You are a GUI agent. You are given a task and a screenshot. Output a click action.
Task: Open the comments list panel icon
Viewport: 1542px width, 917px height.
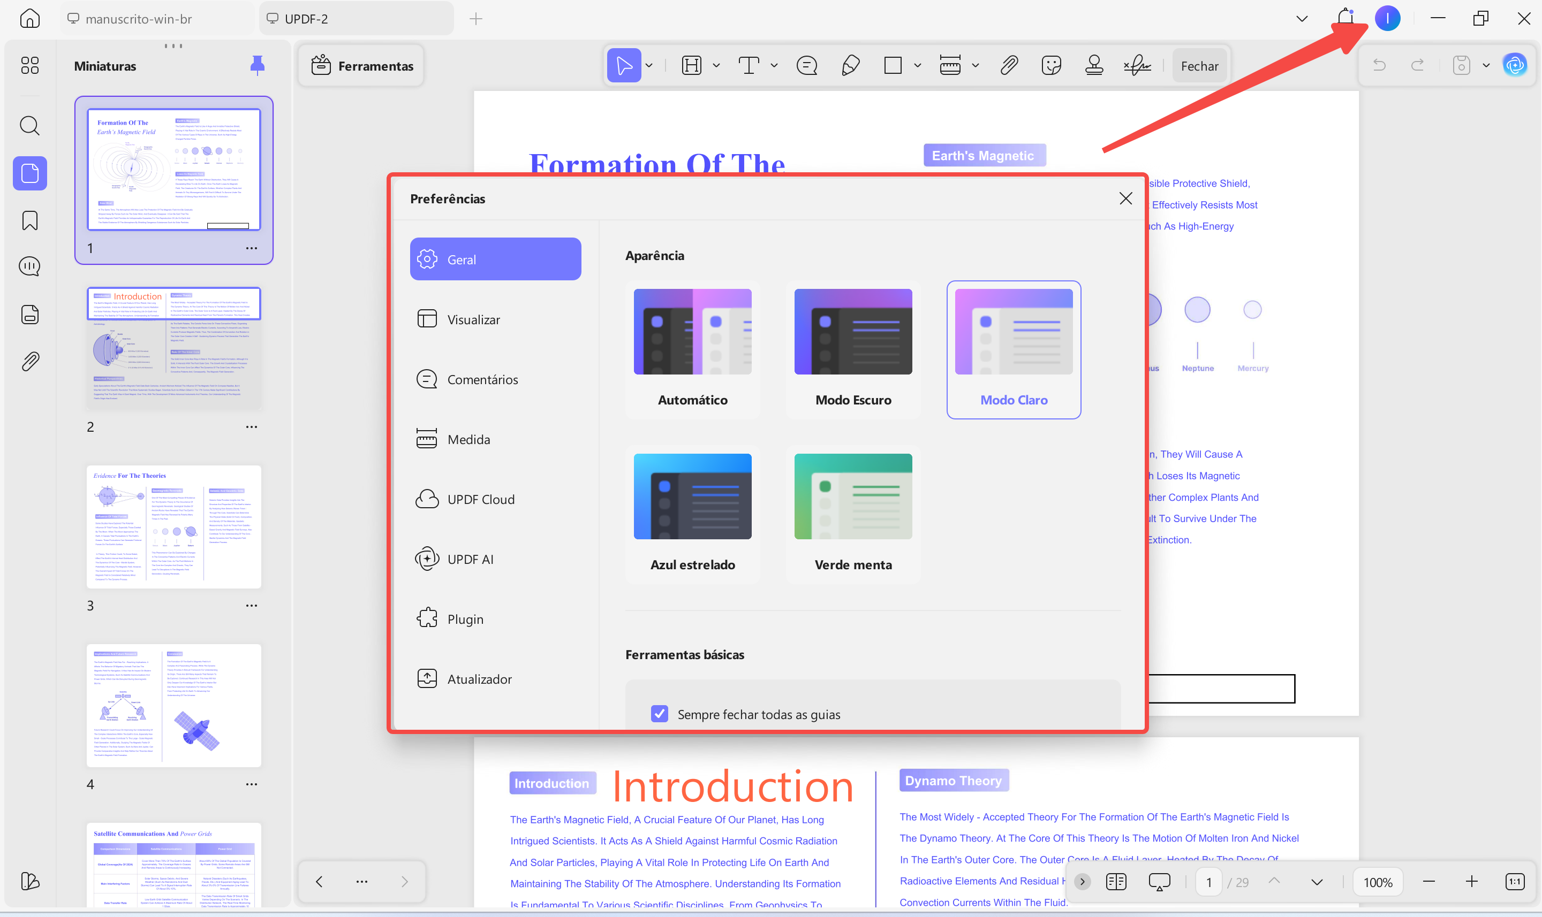tap(29, 266)
